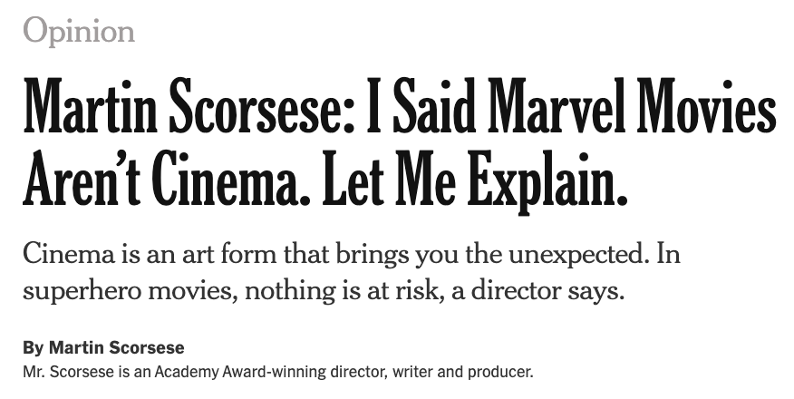Open the Opinion section link
This screenshot has width=794, height=399.
coord(79,32)
